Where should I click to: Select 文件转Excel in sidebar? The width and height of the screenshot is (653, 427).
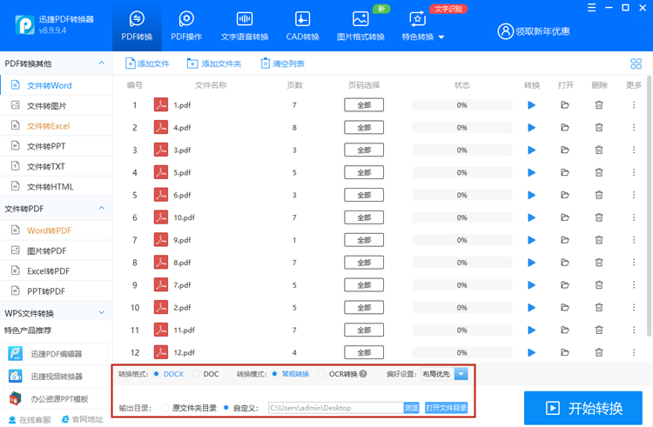pos(57,126)
